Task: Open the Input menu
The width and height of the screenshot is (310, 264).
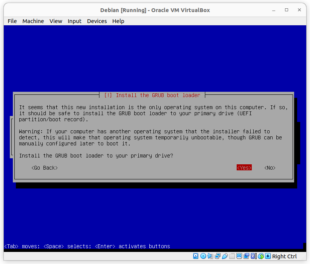Action: tap(74, 21)
